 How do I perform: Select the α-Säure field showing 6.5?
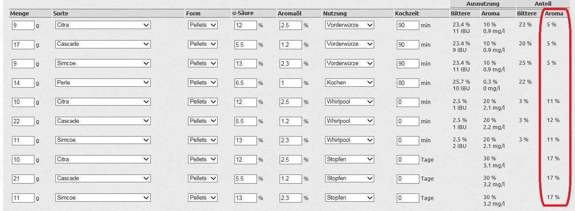pos(245,82)
